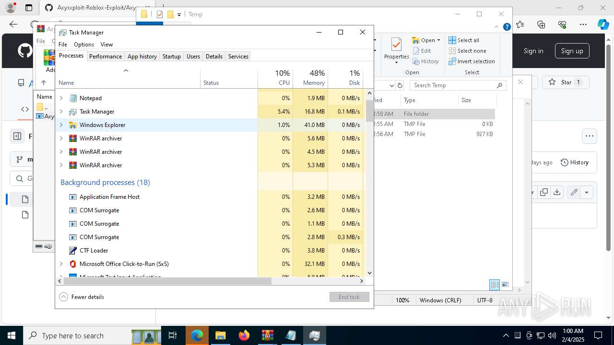Expand the Notepad process row
Screen dimensions: 614x345
[61, 98]
